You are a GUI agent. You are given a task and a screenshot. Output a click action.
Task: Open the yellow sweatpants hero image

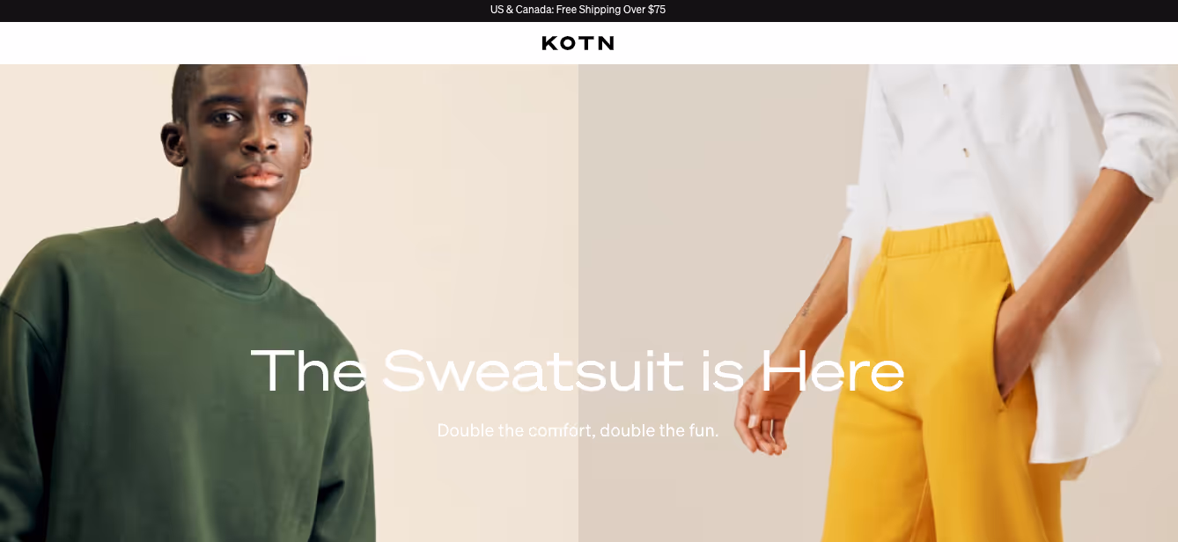pyautogui.click(x=878, y=303)
